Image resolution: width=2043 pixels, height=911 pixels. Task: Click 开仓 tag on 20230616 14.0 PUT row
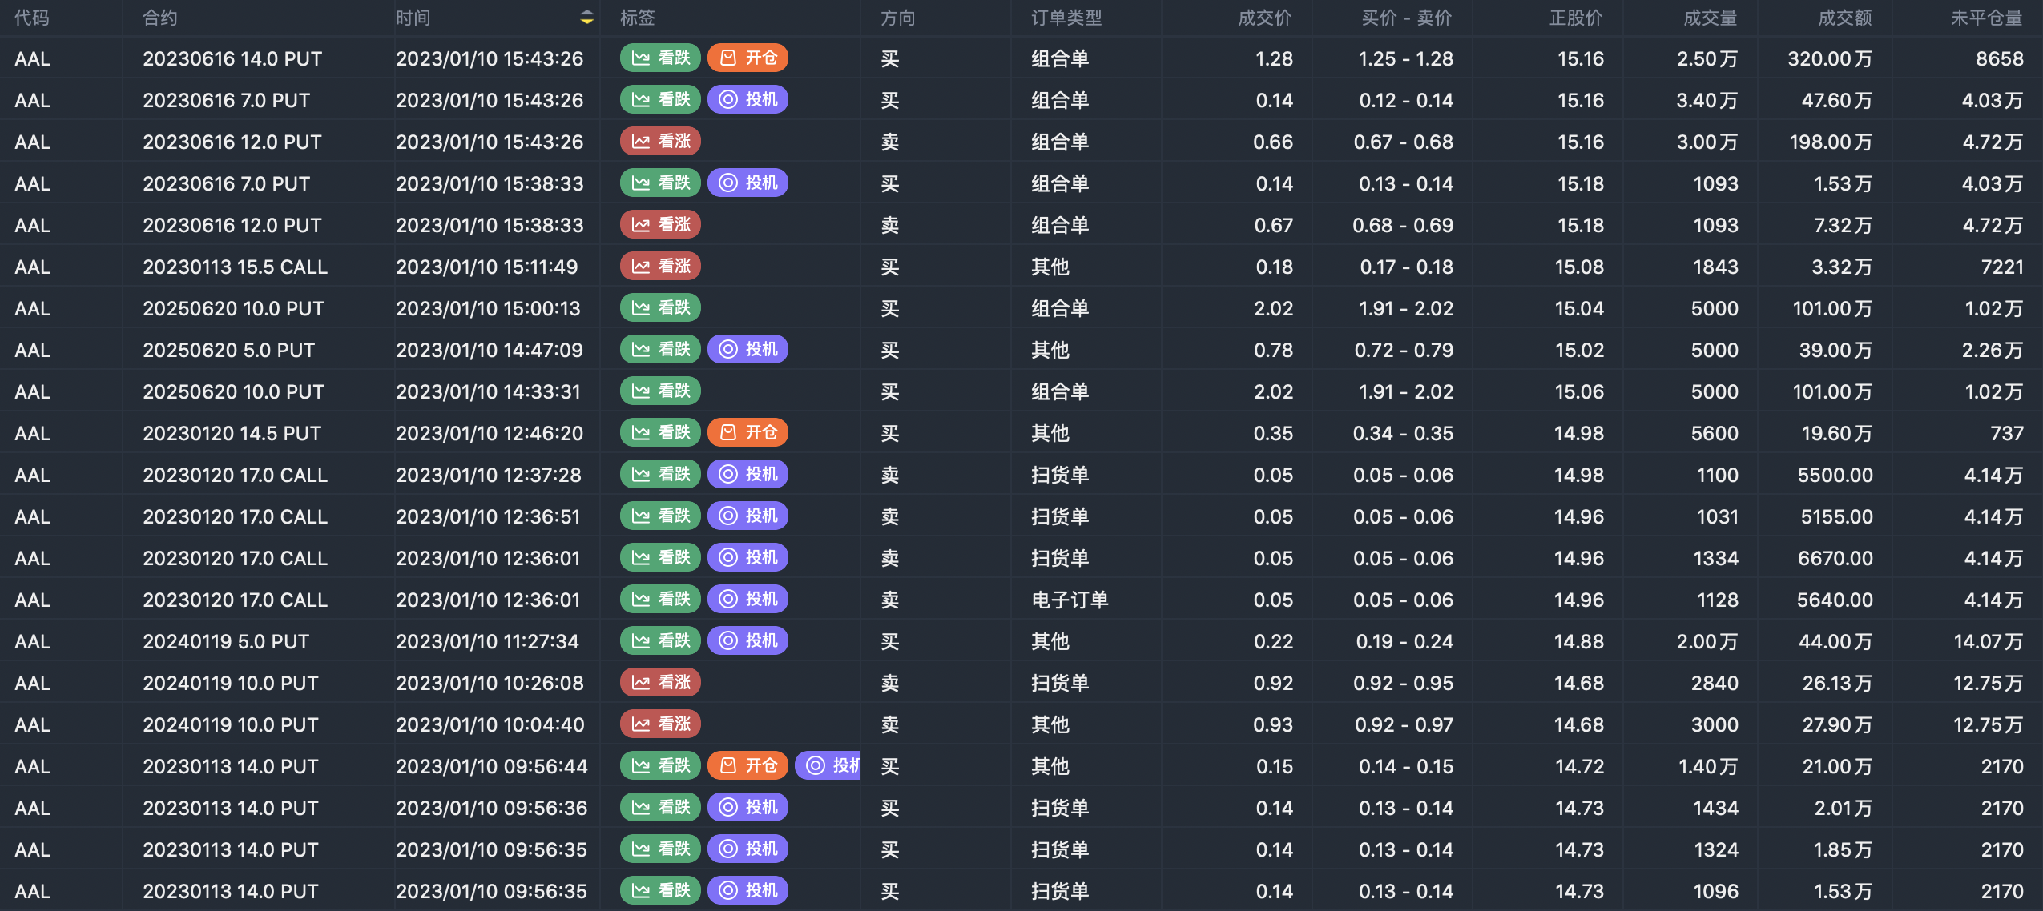point(748,58)
